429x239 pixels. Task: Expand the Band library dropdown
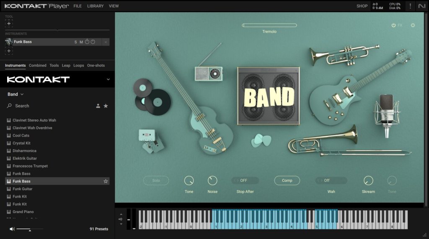tap(16, 94)
